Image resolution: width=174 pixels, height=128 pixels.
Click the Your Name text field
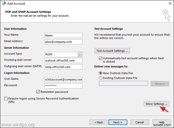(x=63, y=35)
